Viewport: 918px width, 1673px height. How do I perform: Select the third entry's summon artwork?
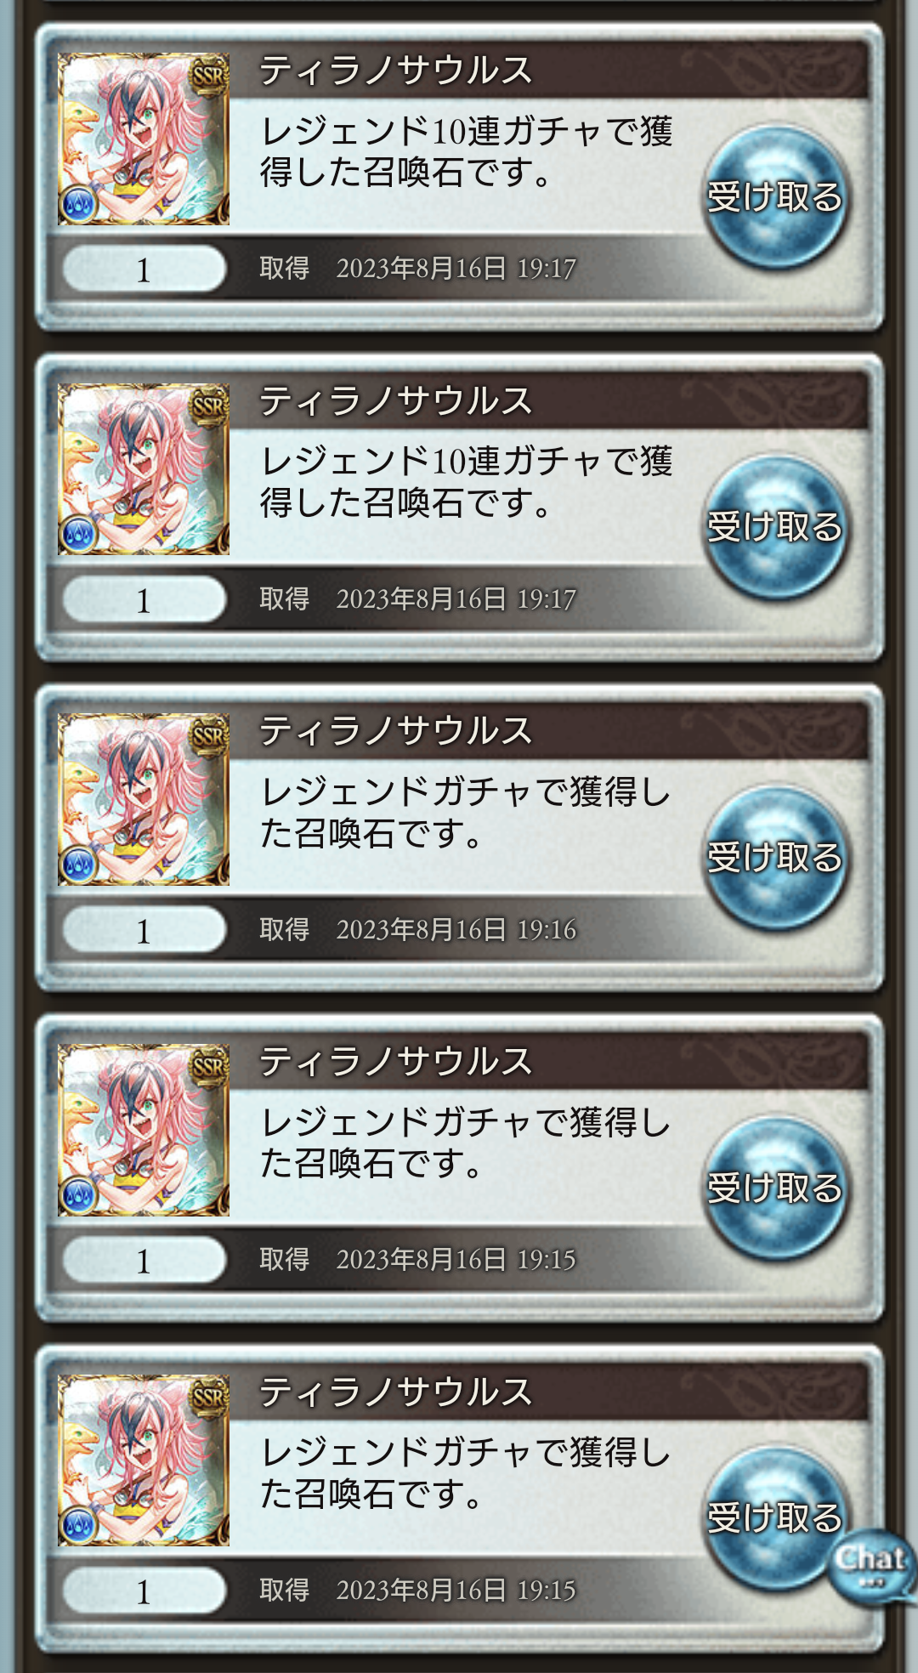click(x=144, y=799)
